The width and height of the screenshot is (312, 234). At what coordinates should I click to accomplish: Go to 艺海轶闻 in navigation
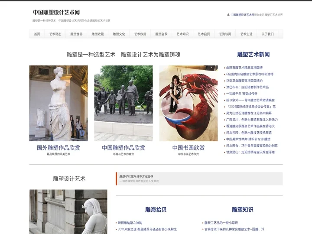coord(225,34)
